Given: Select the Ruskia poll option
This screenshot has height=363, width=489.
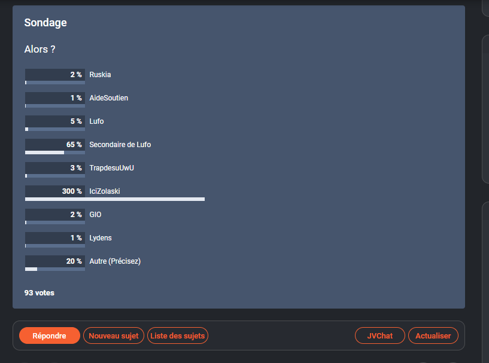Looking at the screenshot, I should (x=100, y=75).
